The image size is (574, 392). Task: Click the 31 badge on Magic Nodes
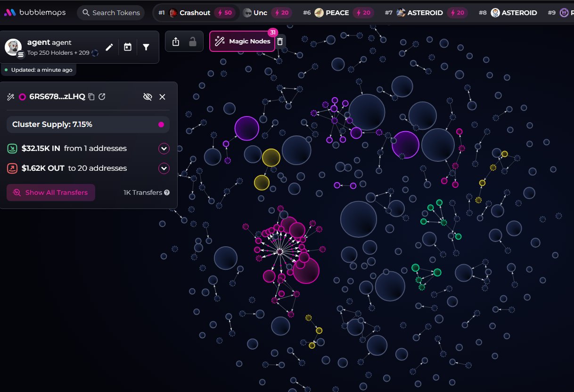[272, 33]
